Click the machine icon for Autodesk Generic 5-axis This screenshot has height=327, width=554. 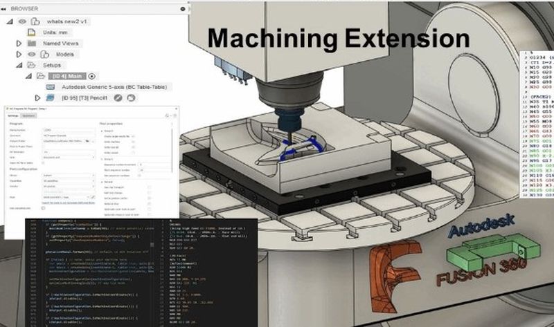(51, 87)
